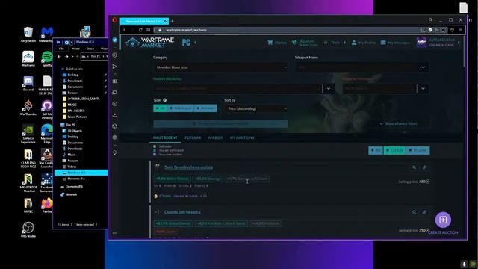Click link icon on Quanta auction row

pyautogui.click(x=424, y=212)
